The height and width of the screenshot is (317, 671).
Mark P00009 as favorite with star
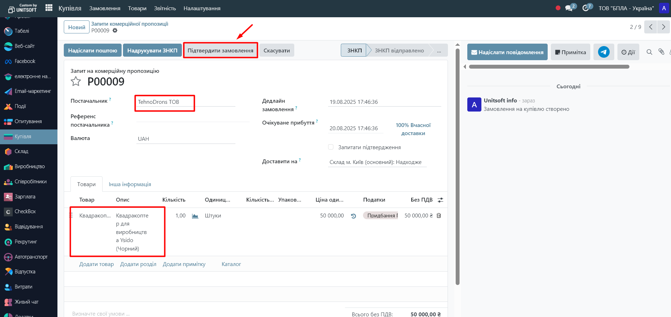coord(76,82)
